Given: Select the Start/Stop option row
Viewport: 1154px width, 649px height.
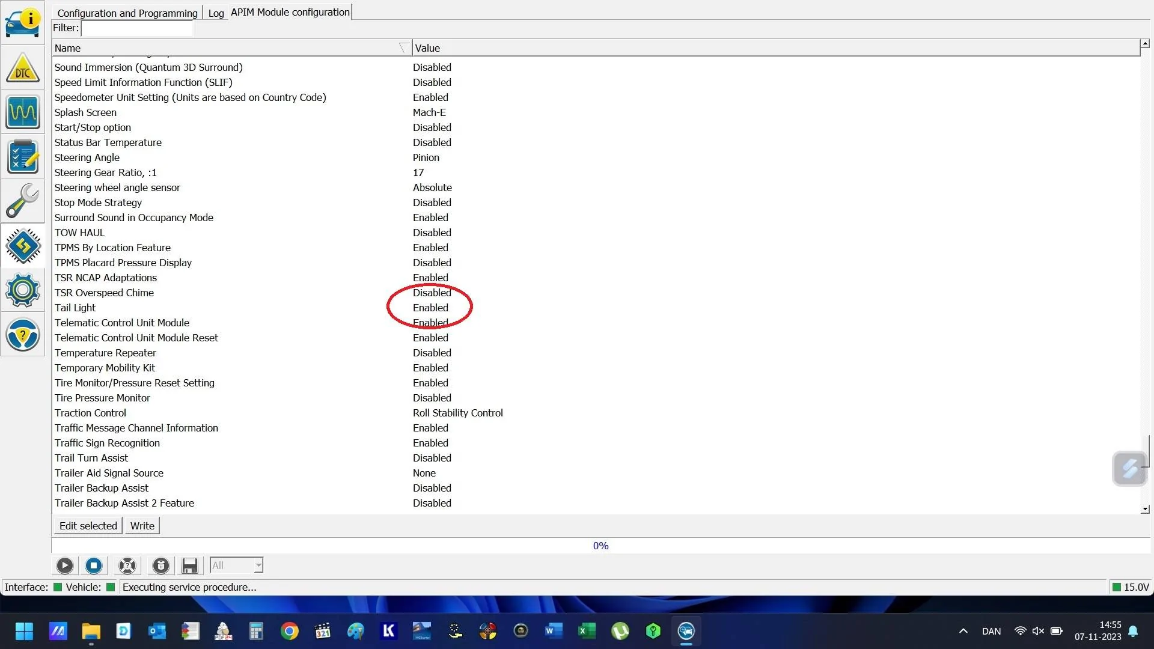Looking at the screenshot, I should pos(596,127).
